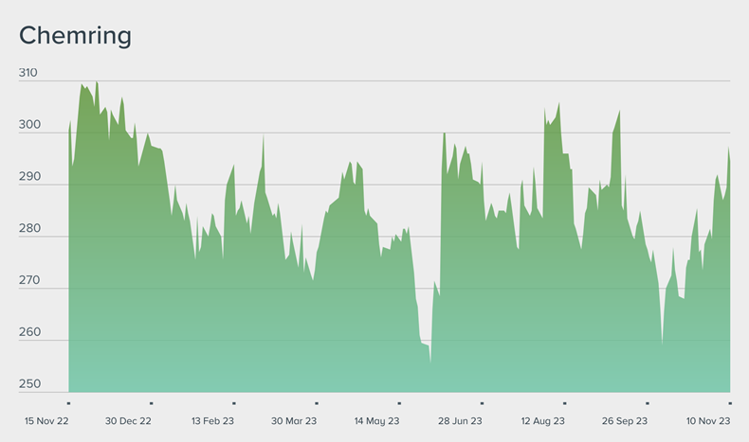The height and width of the screenshot is (442, 749).
Task: Click the tall spike above 12 Aug 23
Action: [558, 105]
